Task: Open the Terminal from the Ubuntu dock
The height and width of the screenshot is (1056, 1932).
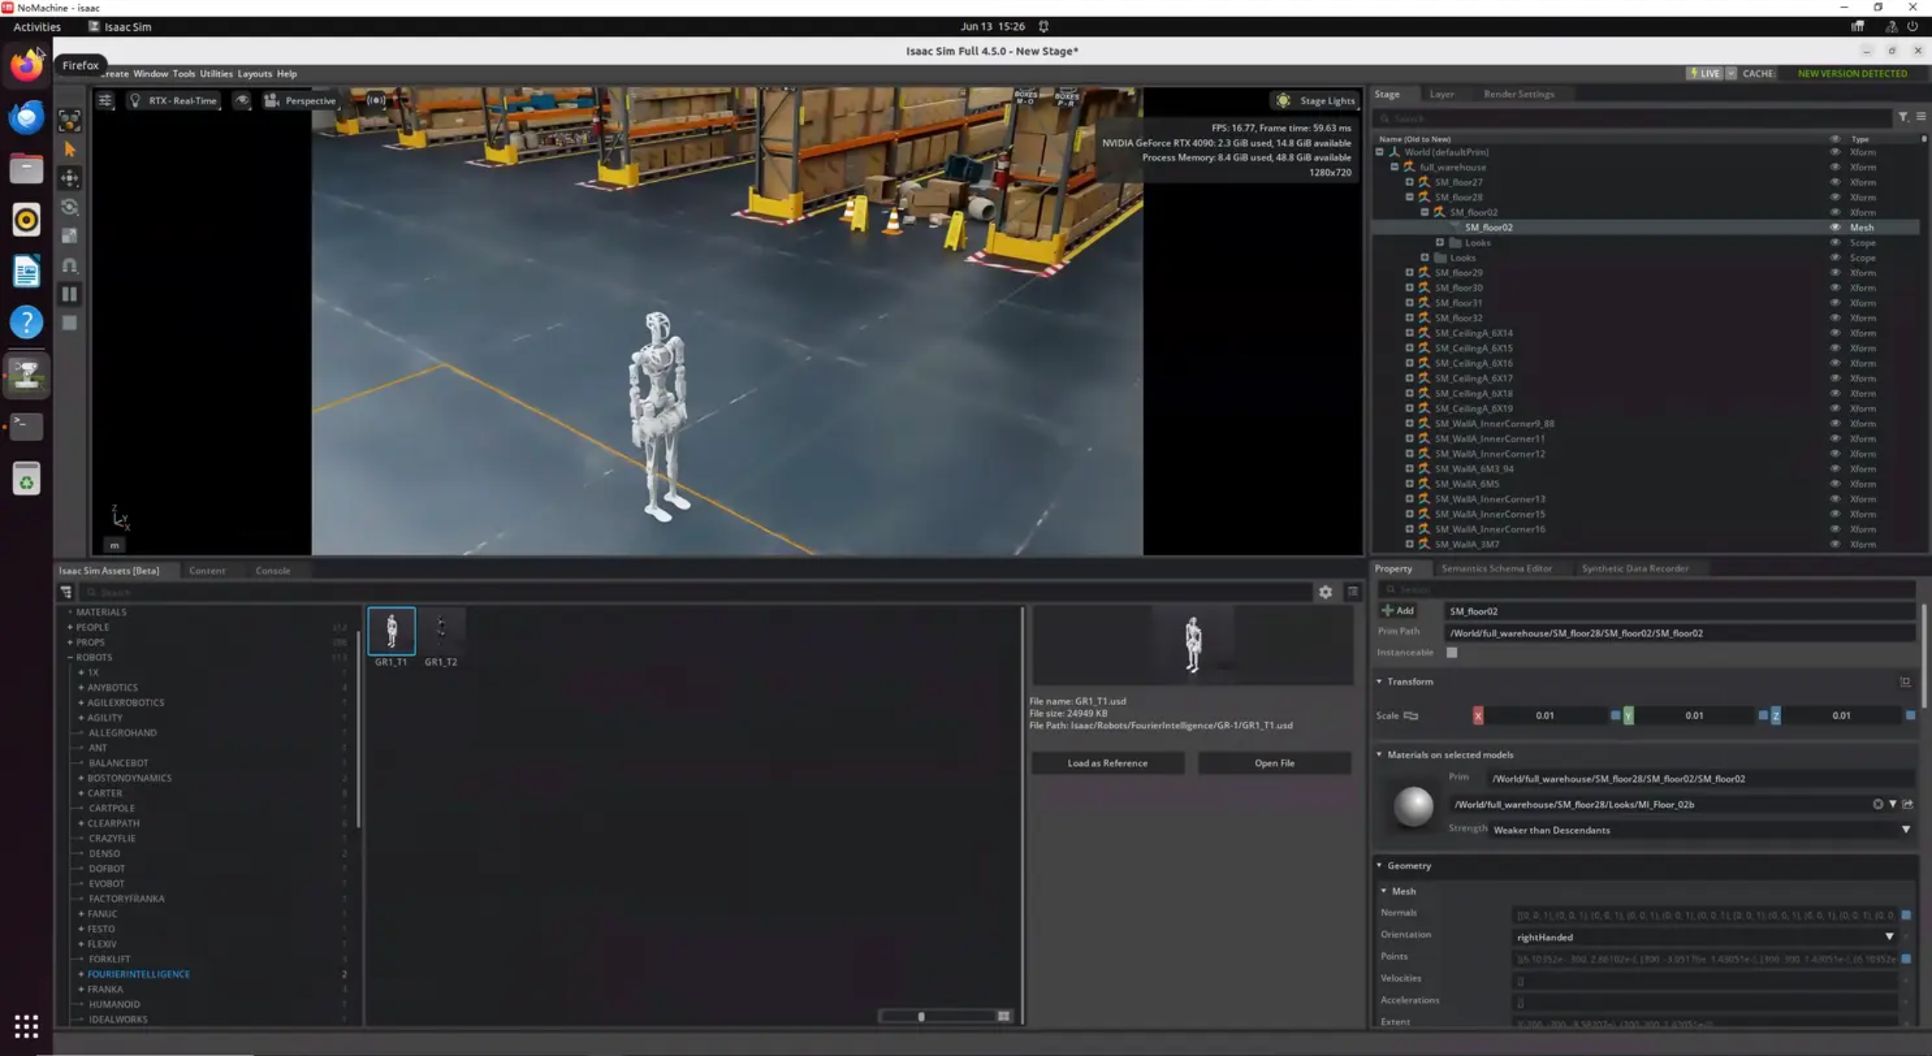Action: tap(26, 426)
